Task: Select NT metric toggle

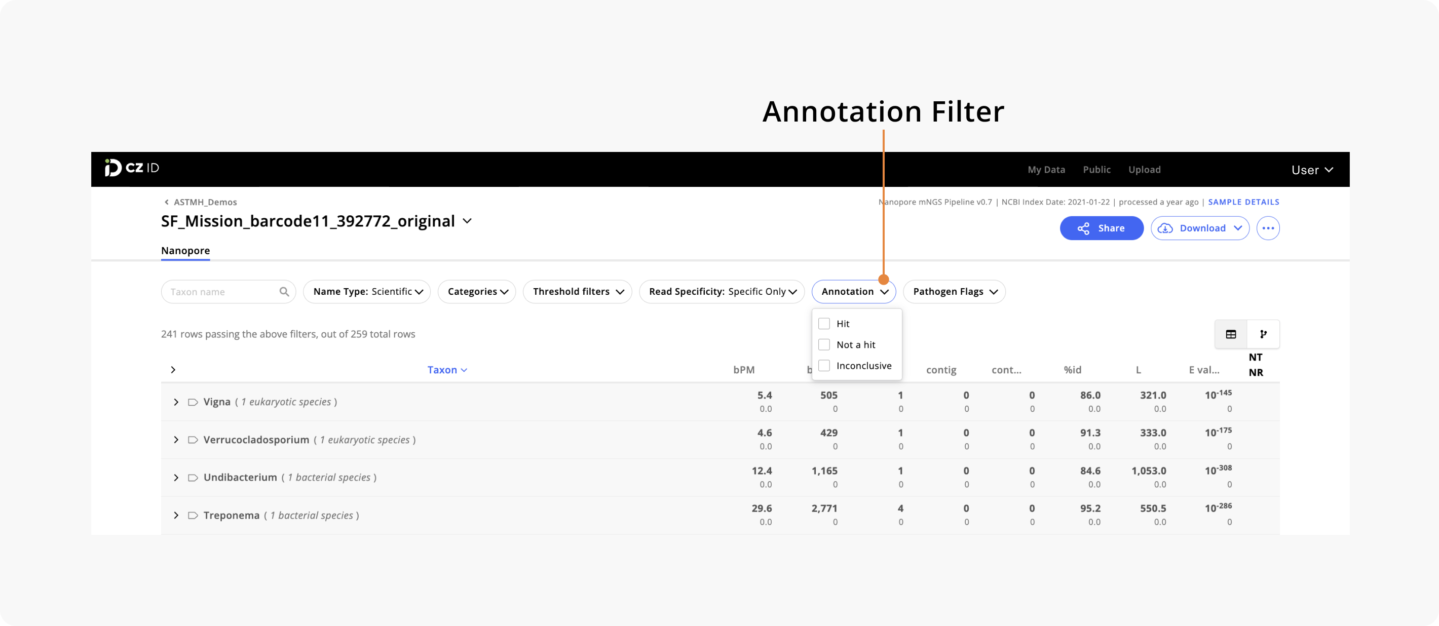Action: [1255, 357]
